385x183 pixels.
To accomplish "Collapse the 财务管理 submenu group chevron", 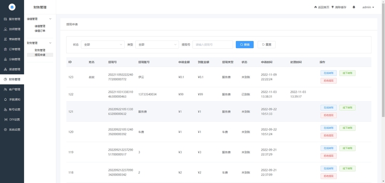I will coord(51,43).
